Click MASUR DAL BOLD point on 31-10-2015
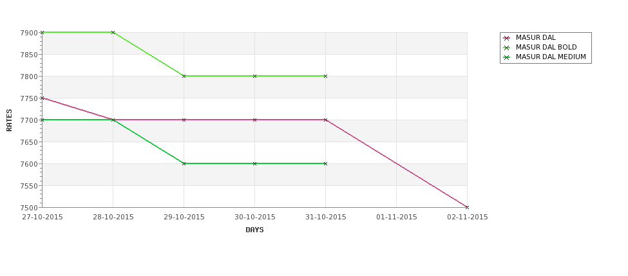This screenshot has height=276, width=628. 325,76
